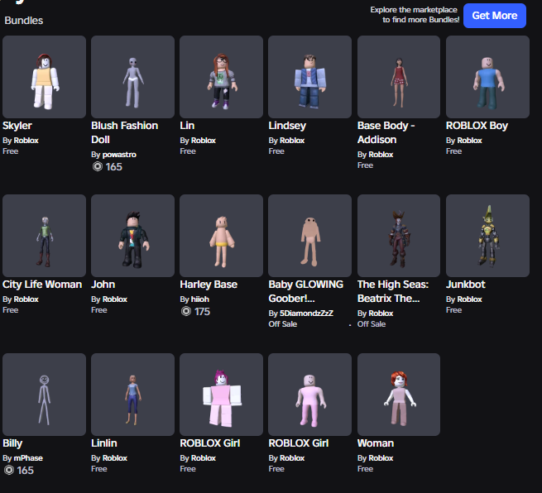542x493 pixels.
Task: Open creator 5DiamondzZzZ's profile link
Action: [x=306, y=313]
